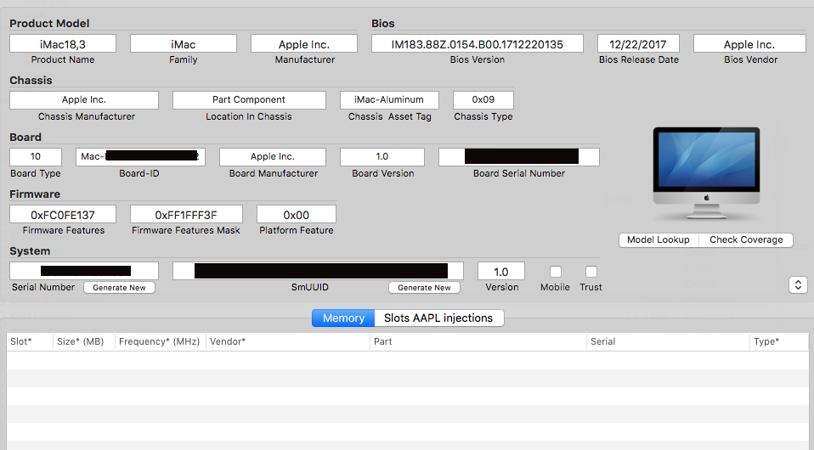
Task: Click the Model Lookup button
Action: point(659,239)
